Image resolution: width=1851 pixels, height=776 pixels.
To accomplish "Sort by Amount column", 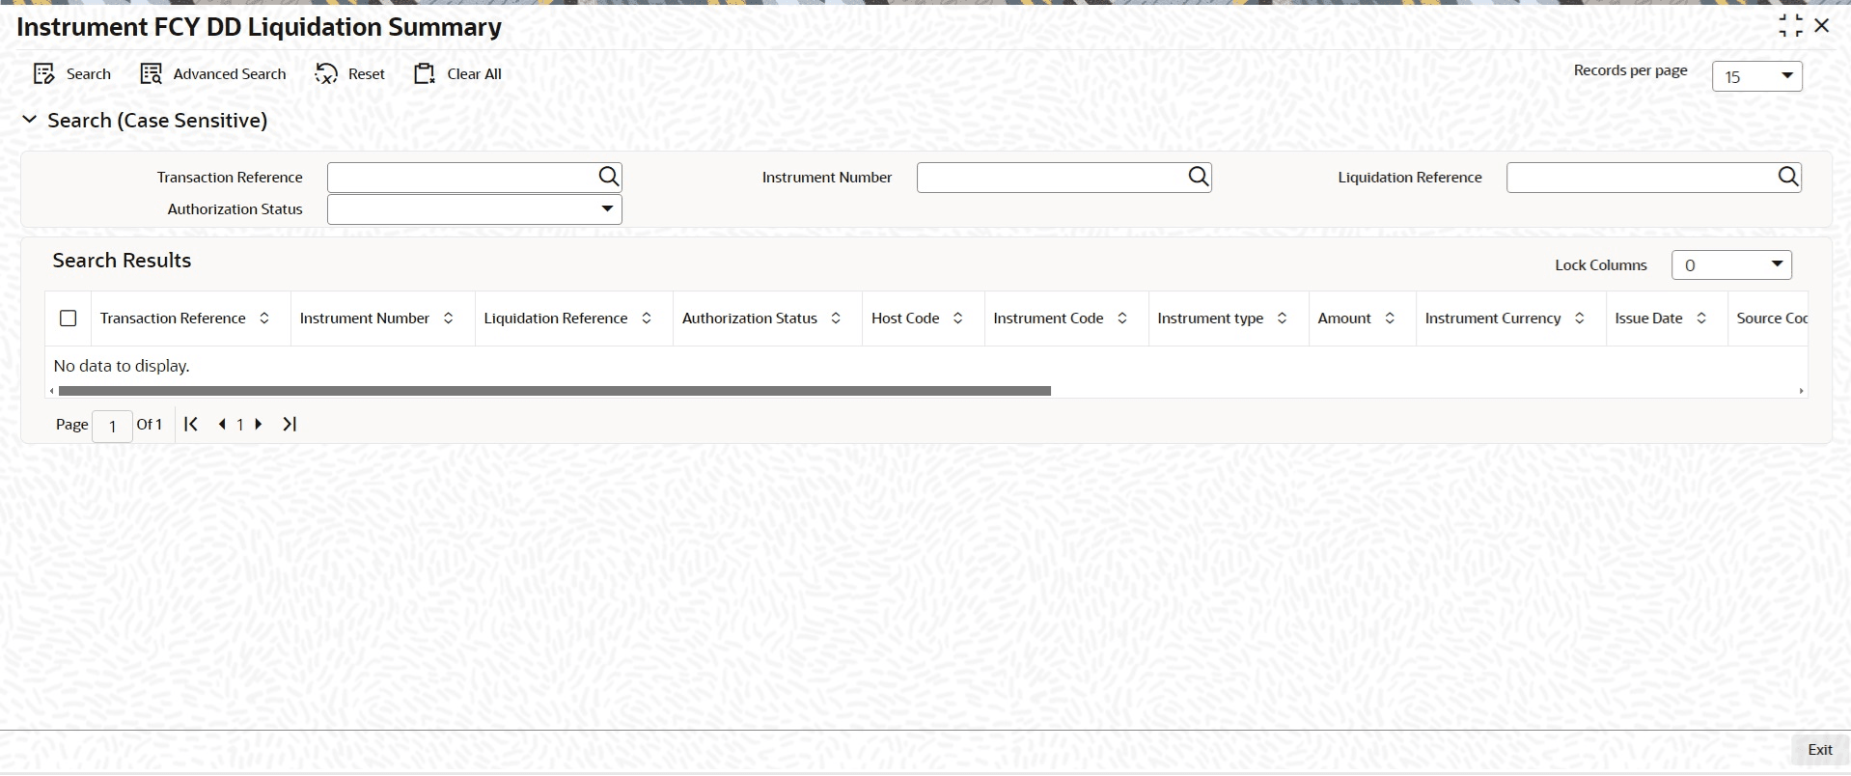I will tap(1390, 319).
